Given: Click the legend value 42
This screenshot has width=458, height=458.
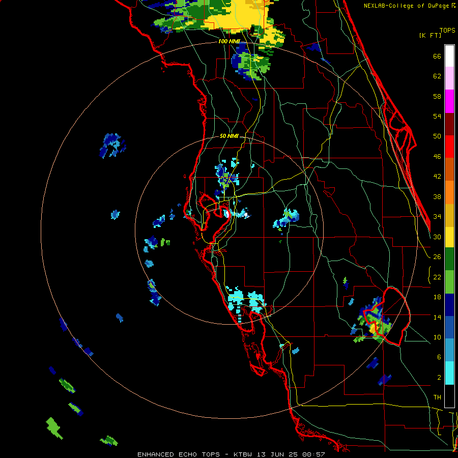Looking at the screenshot, I should (437, 177).
